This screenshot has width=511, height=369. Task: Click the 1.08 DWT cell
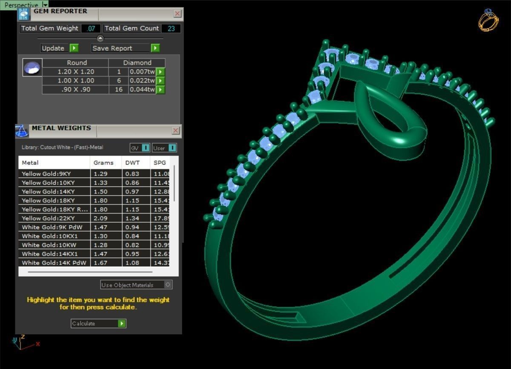tap(136, 263)
